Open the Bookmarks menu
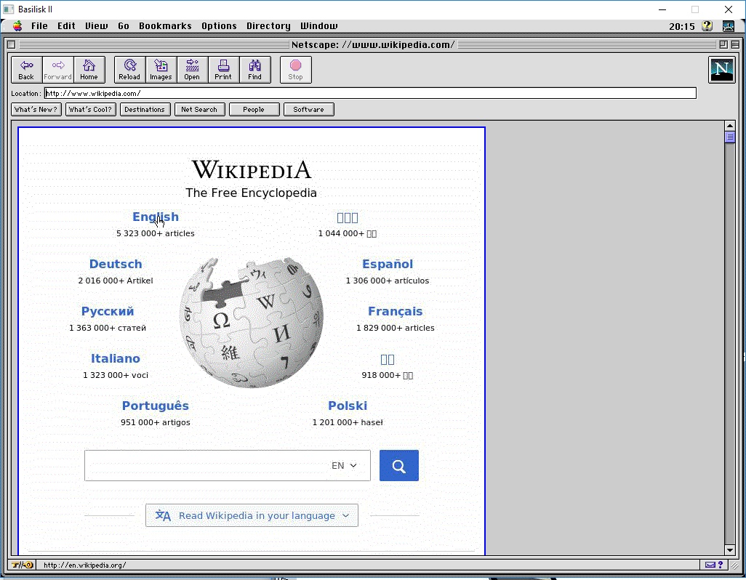Image resolution: width=746 pixels, height=580 pixels. tap(165, 26)
